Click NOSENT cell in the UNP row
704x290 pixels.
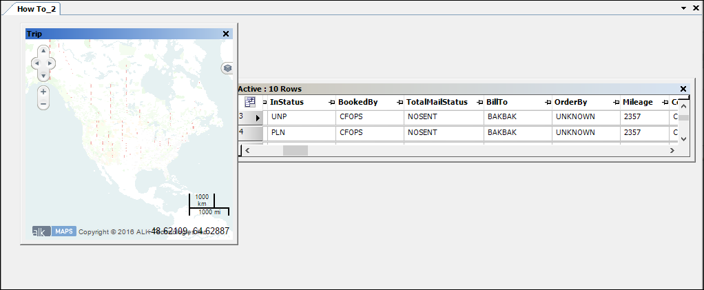click(444, 117)
